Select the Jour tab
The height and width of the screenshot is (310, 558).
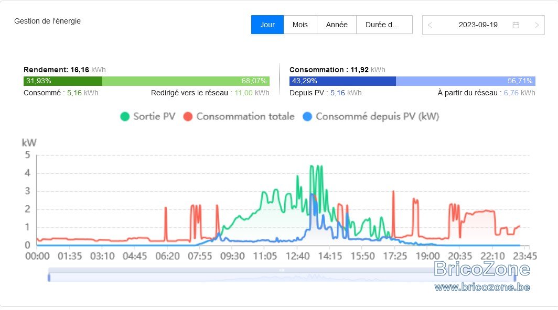tap(267, 25)
